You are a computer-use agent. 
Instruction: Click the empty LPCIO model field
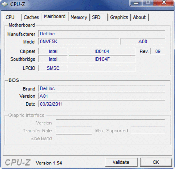tap(102, 68)
